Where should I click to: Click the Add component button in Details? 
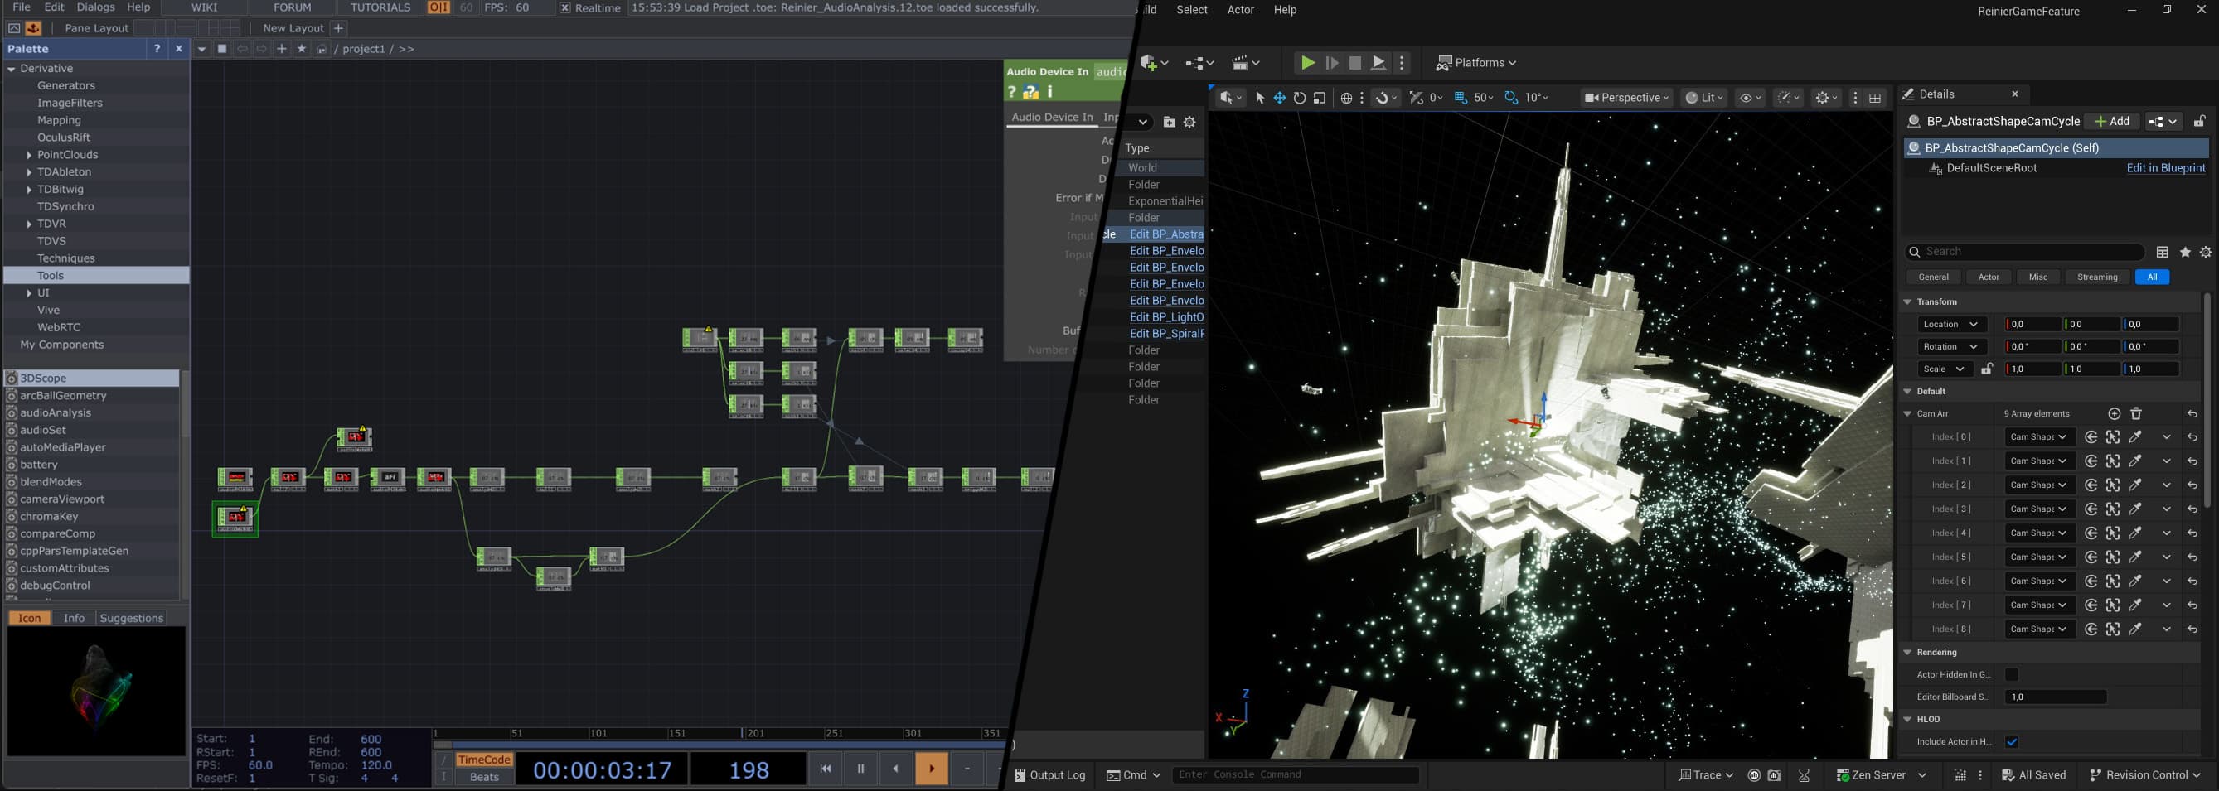click(x=2111, y=122)
